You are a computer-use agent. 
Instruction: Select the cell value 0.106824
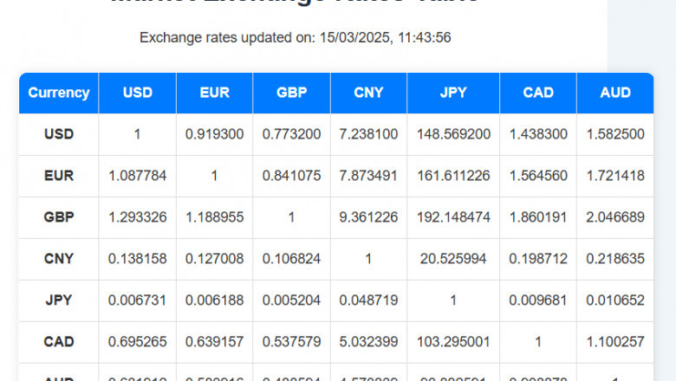click(291, 259)
